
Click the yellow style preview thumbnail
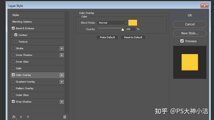[x=190, y=62]
